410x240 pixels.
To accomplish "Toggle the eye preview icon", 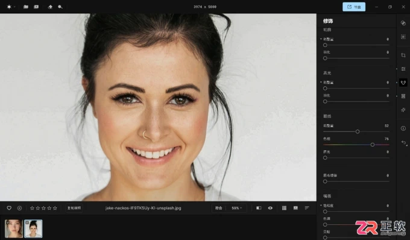I will coord(270,208).
